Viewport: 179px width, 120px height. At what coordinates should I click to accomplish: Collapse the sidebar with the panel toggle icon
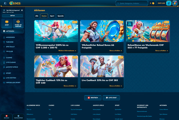(x=5, y=3)
